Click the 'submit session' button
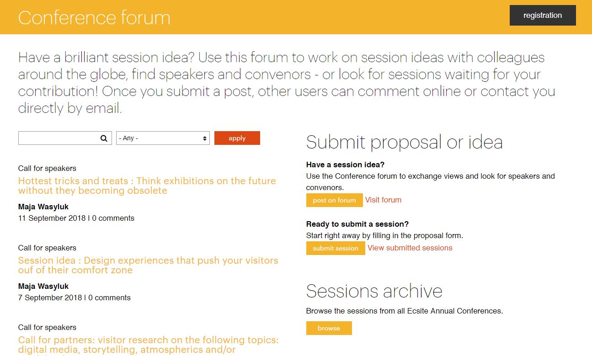Image resolution: width=592 pixels, height=356 pixels. tap(336, 248)
